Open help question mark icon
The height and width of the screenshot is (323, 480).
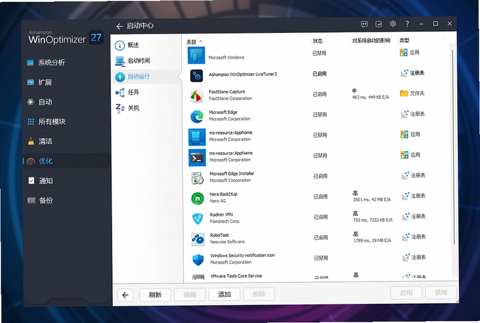407,24
